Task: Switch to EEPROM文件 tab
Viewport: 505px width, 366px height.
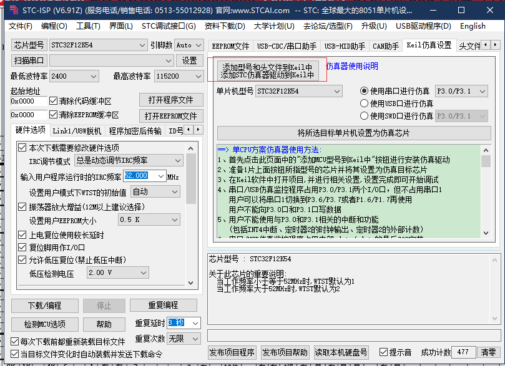Action: click(x=230, y=46)
